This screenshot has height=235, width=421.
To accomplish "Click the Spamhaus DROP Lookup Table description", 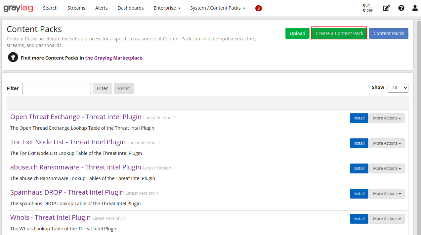I will click(x=75, y=204).
